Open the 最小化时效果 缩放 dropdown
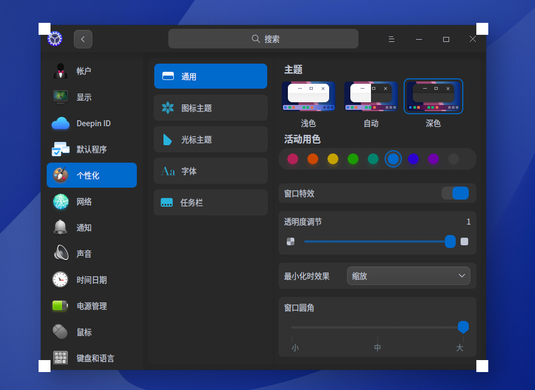 coord(408,276)
